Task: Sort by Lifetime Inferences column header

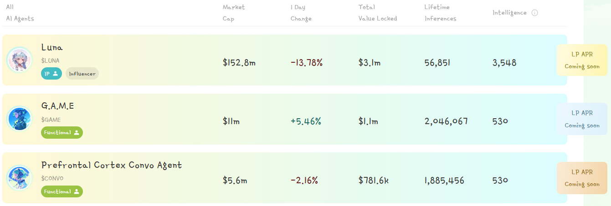Action: 440,13
